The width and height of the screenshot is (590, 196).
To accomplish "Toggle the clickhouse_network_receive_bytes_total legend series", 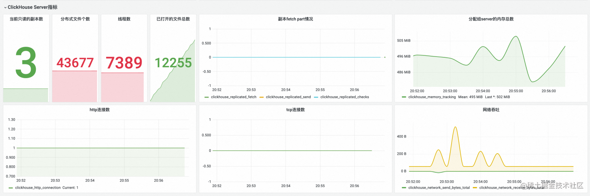I will (x=512, y=188).
